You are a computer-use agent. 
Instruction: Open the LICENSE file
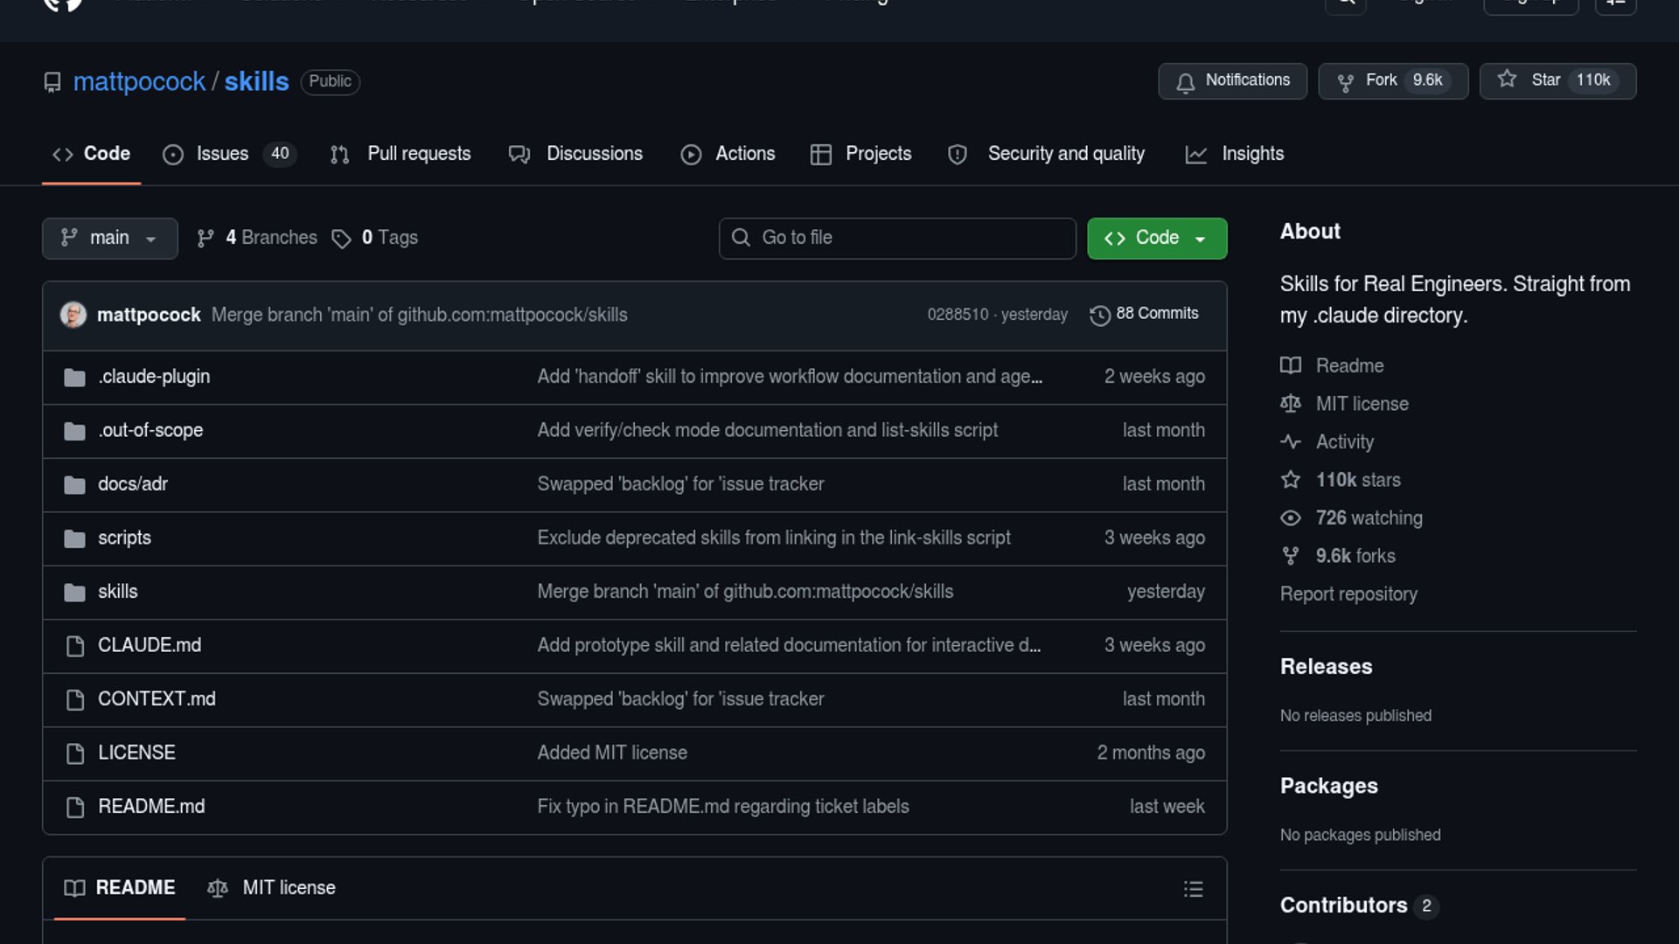(136, 753)
